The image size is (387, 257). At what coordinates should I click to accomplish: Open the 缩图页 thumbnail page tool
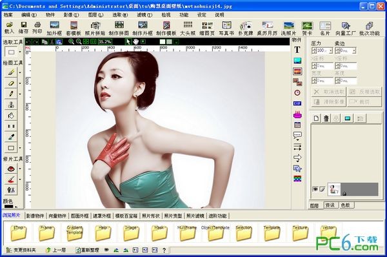[x=207, y=28]
